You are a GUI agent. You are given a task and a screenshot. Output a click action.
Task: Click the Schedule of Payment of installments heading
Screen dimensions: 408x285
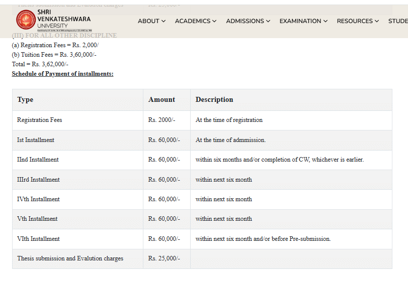point(62,74)
